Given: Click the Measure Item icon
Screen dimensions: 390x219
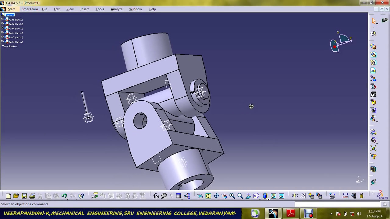Looking at the screenshot, I should [353, 196].
